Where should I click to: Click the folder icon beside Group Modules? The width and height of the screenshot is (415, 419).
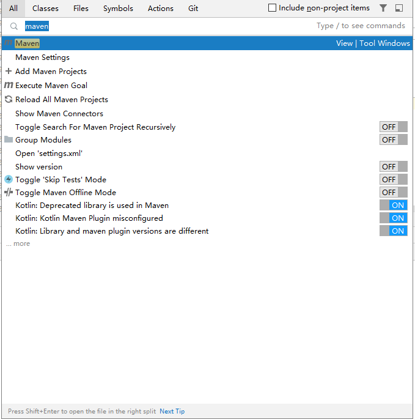click(9, 139)
